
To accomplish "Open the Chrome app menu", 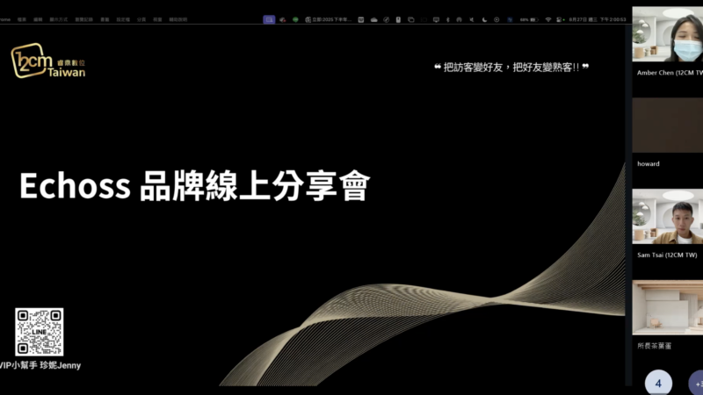I will [x=5, y=19].
